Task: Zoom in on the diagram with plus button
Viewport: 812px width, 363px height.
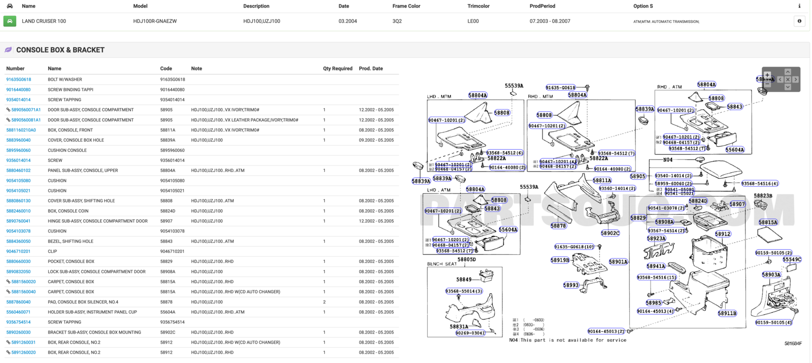Action: 767,75
